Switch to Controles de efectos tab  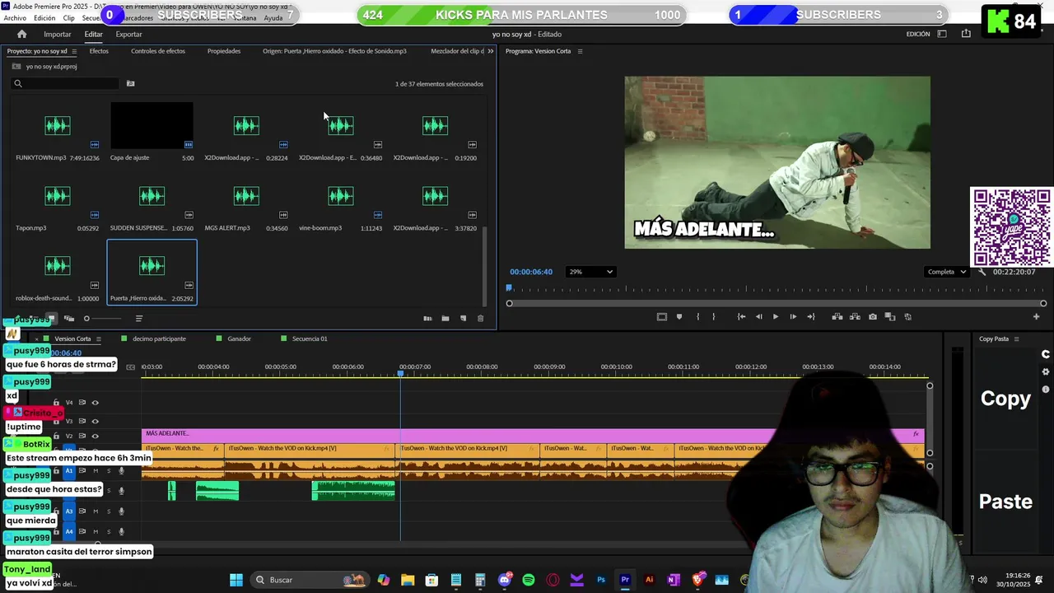pyautogui.click(x=158, y=51)
